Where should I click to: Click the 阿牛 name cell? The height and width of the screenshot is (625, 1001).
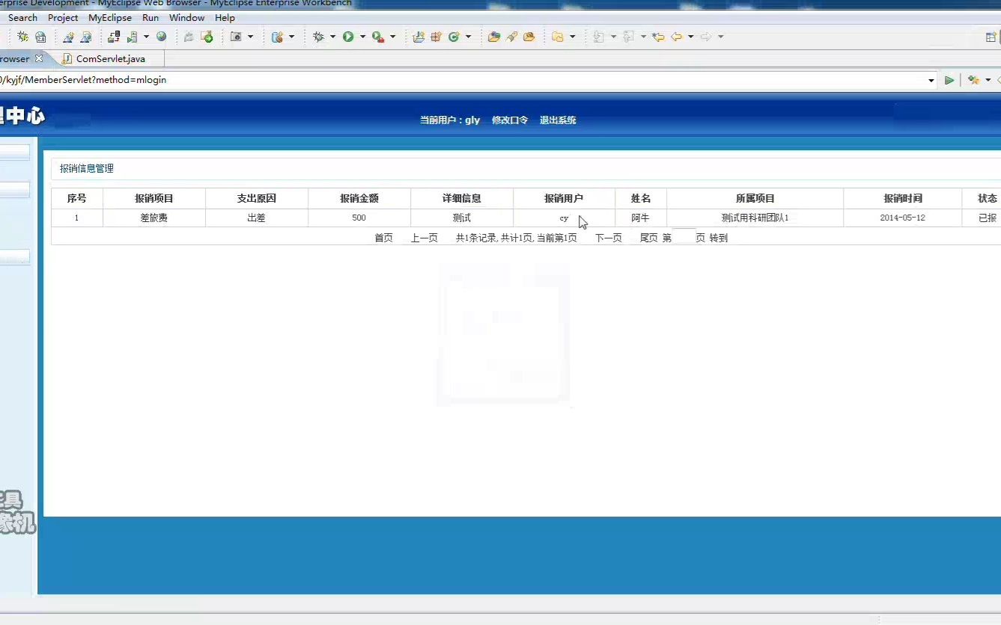tap(640, 218)
